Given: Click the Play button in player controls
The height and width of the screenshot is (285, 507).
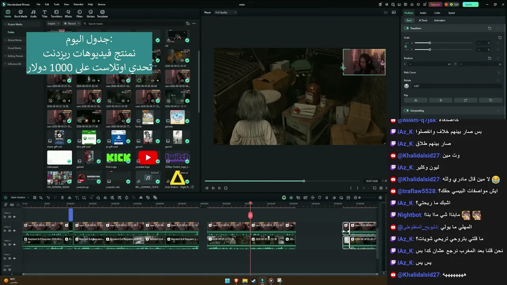Looking at the screenshot, I should click(219, 188).
